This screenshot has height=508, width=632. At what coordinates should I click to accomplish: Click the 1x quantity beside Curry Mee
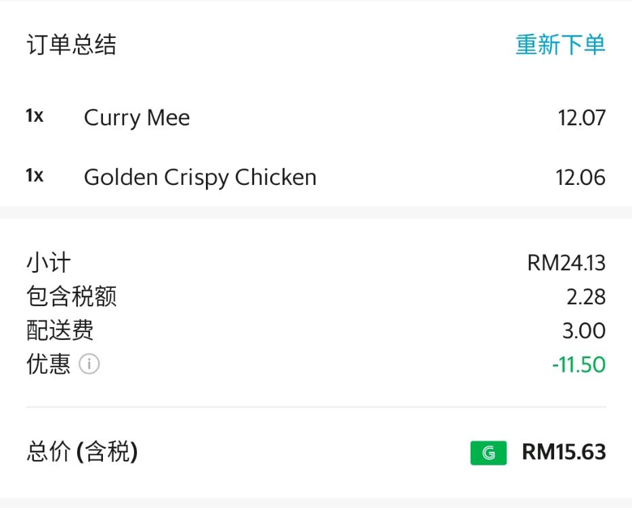pyautogui.click(x=35, y=117)
